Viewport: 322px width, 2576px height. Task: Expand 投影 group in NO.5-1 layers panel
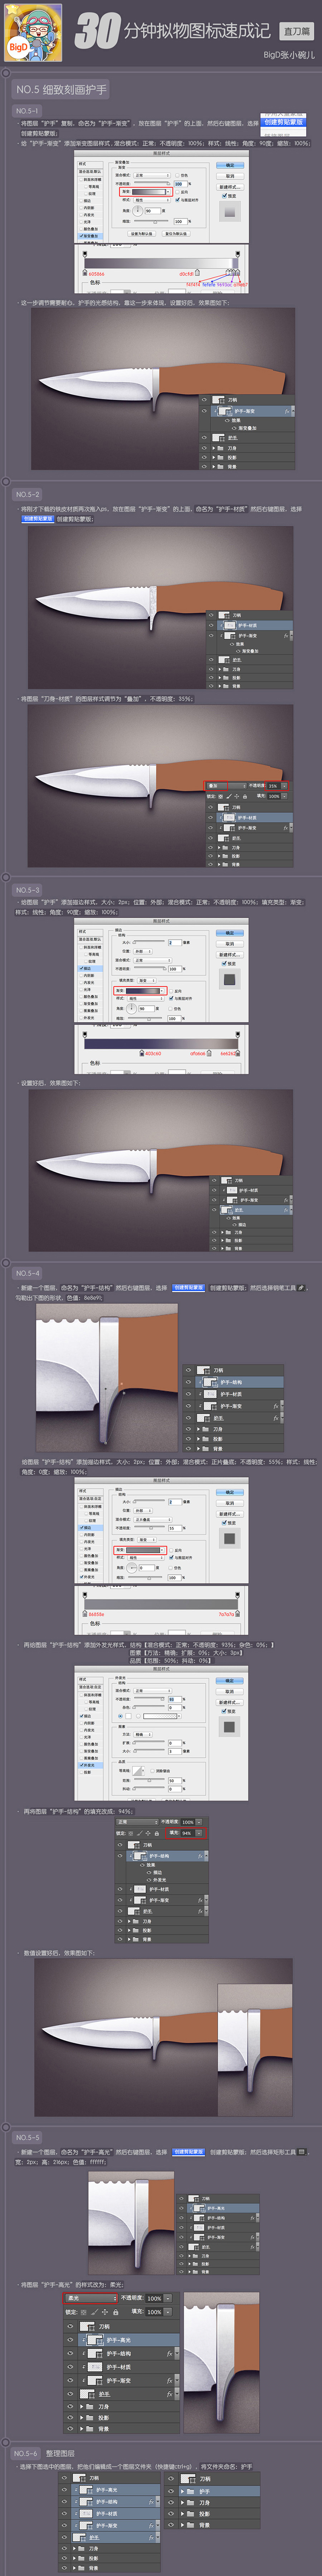214,458
